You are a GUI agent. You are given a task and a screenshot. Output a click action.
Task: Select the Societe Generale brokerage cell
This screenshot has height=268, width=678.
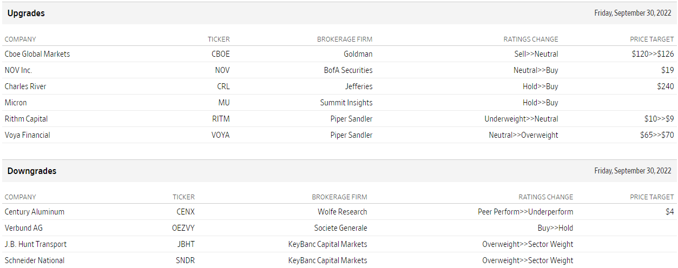coord(340,228)
